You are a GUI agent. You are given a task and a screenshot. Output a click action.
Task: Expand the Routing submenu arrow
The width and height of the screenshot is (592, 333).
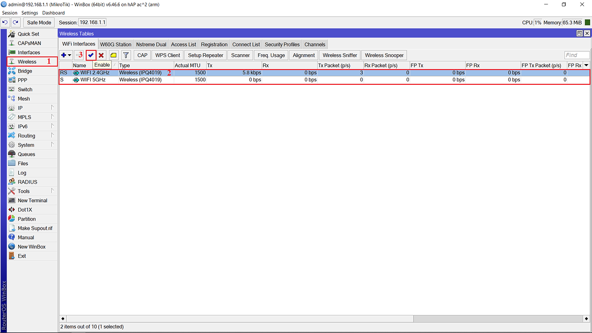[52, 135]
